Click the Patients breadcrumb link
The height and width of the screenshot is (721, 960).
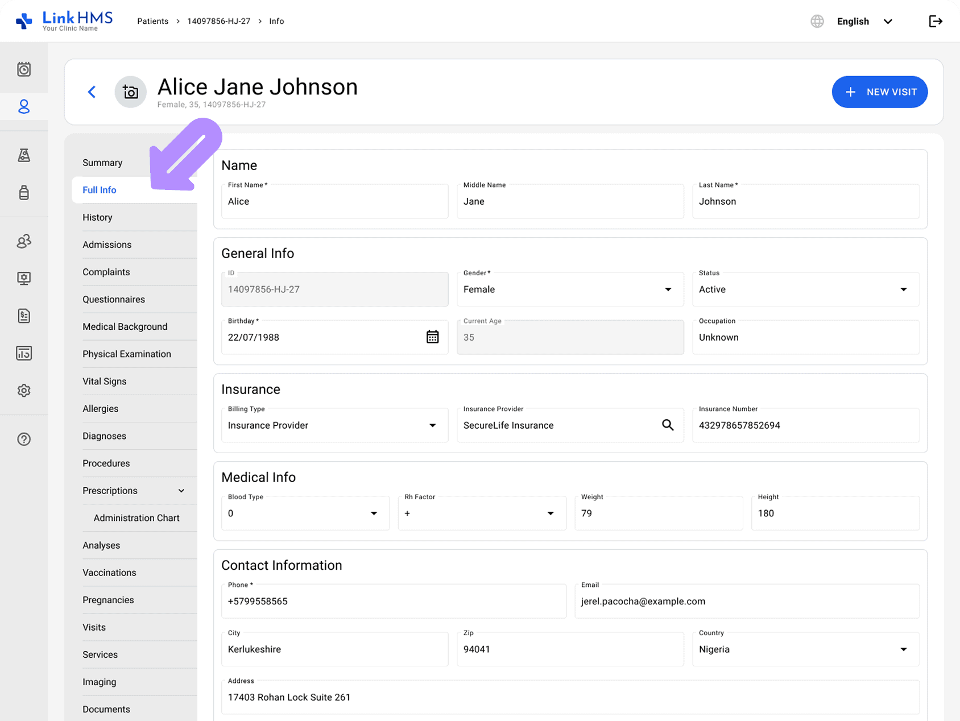pos(152,22)
